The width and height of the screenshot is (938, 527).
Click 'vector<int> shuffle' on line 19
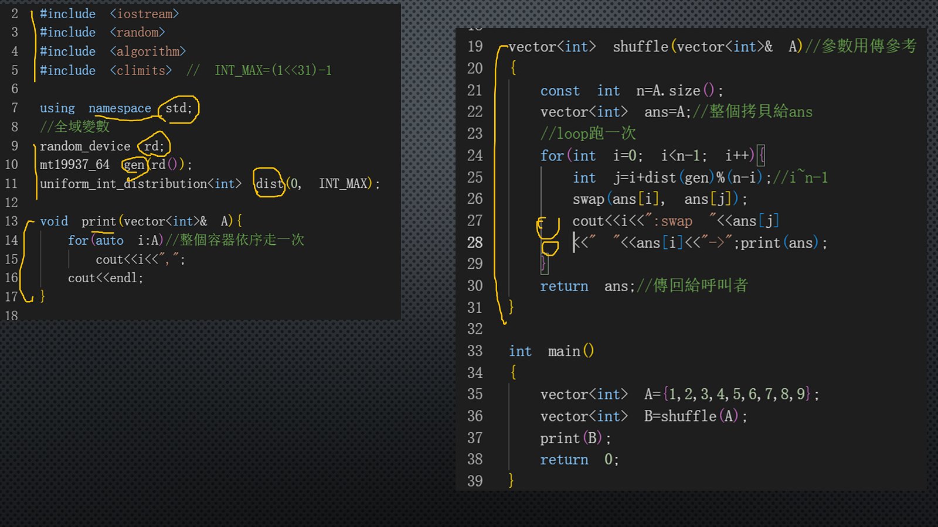tap(588, 46)
